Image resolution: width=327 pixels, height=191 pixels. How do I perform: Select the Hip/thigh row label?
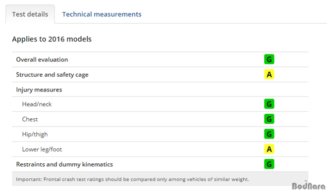tap(35, 135)
